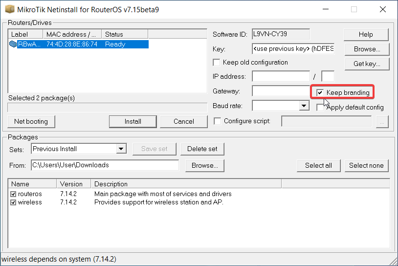Enable Apply default config checkbox

[320, 107]
